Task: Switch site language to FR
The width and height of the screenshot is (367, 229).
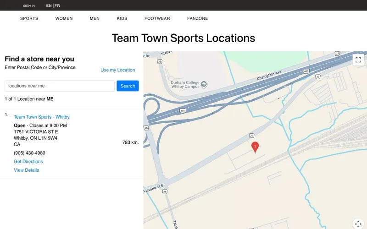Action: tap(57, 5)
